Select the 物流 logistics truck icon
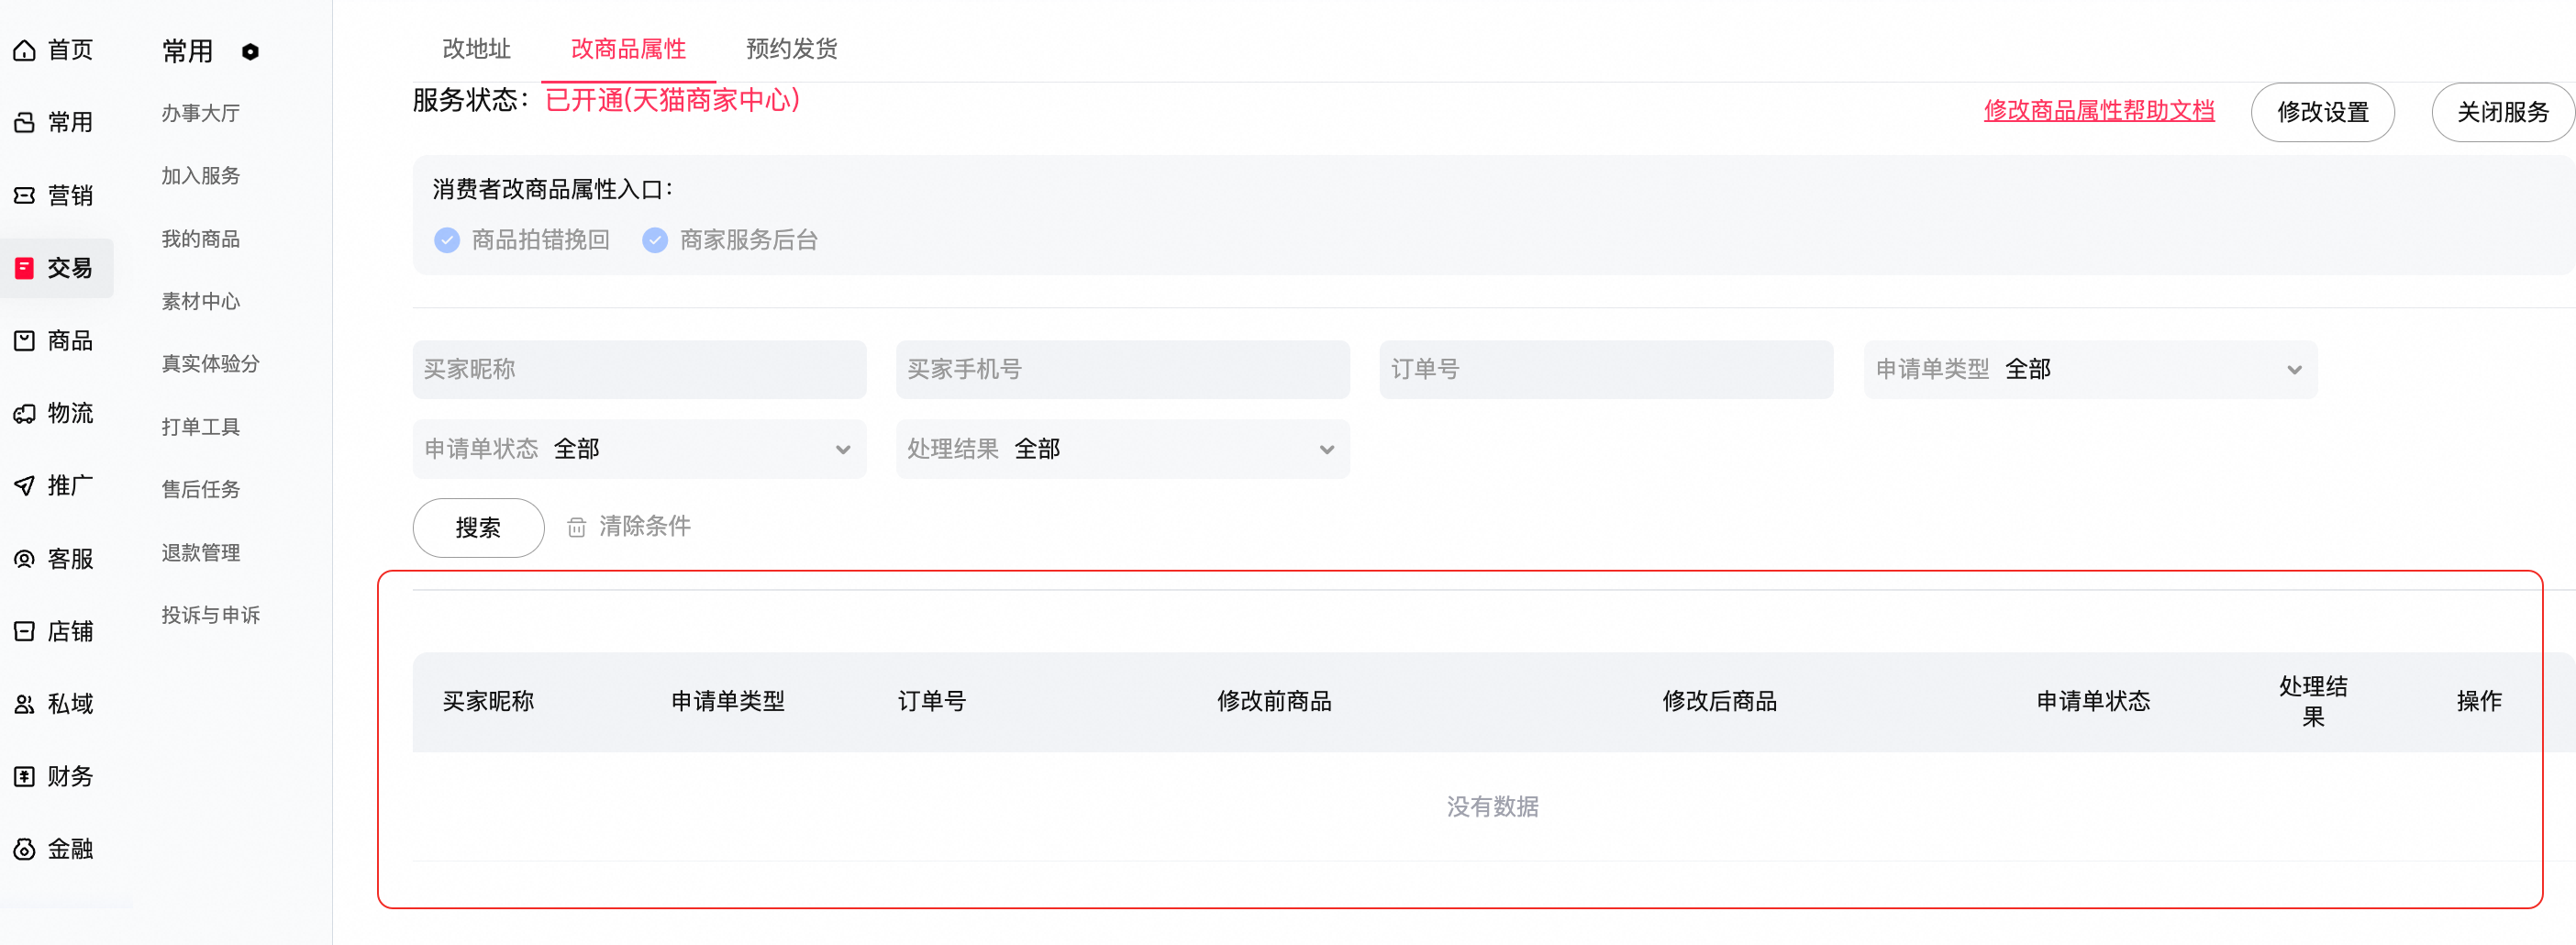The width and height of the screenshot is (2576, 945). coord(24,412)
